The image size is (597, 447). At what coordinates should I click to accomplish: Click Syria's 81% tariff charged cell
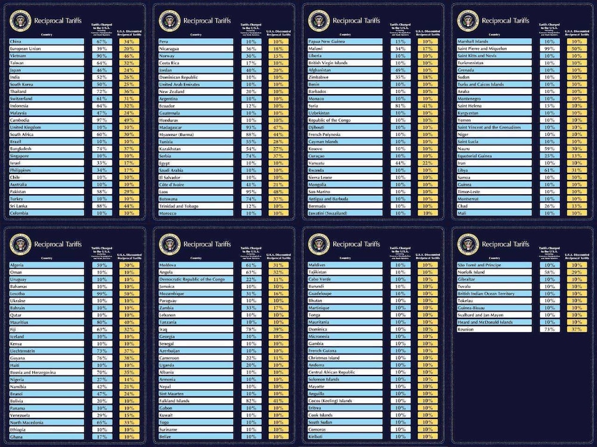tap(400, 105)
